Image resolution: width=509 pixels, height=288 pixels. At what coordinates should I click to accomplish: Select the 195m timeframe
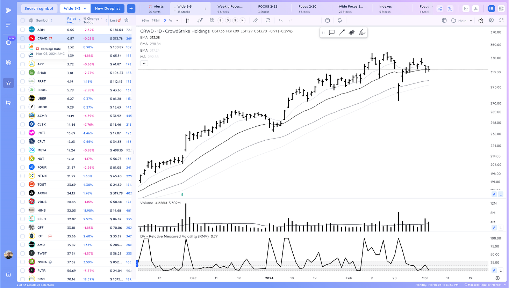point(156,21)
